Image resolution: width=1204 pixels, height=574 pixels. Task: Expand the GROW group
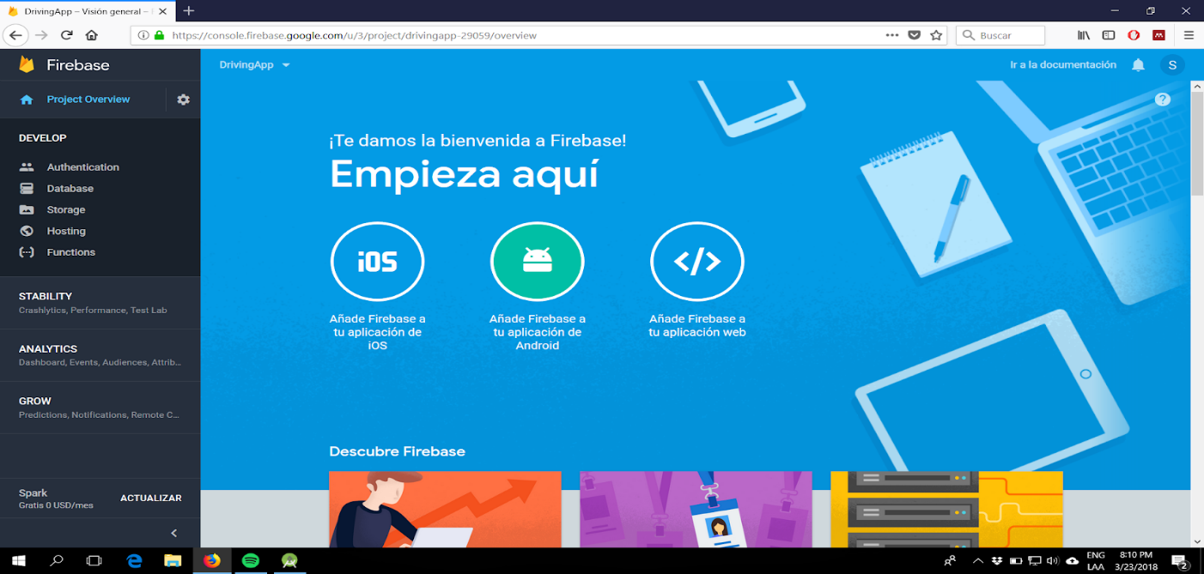[100, 408]
